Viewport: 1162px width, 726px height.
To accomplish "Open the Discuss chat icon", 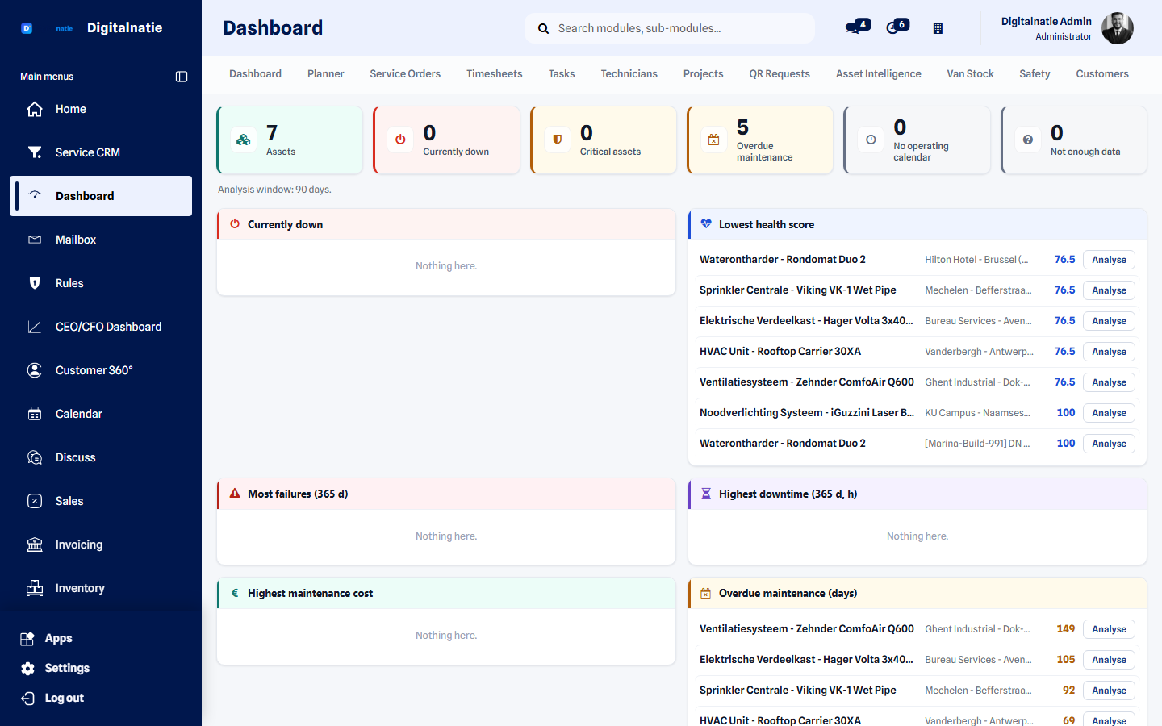I will (35, 457).
